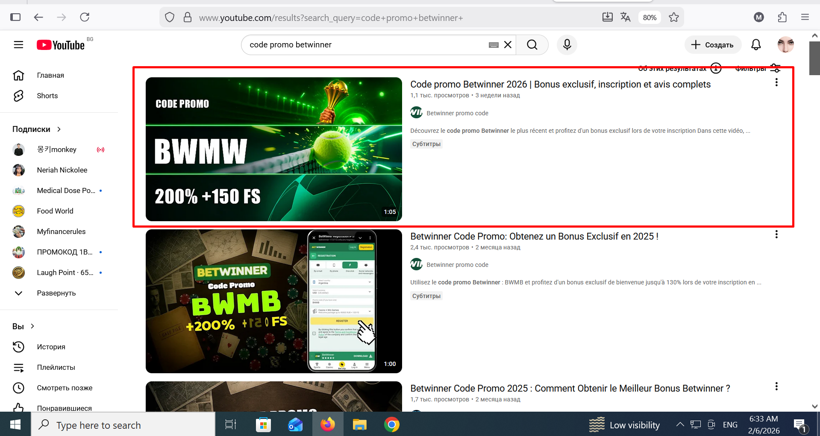Click the taskbar search box
This screenshot has height=436, width=820.
123,424
